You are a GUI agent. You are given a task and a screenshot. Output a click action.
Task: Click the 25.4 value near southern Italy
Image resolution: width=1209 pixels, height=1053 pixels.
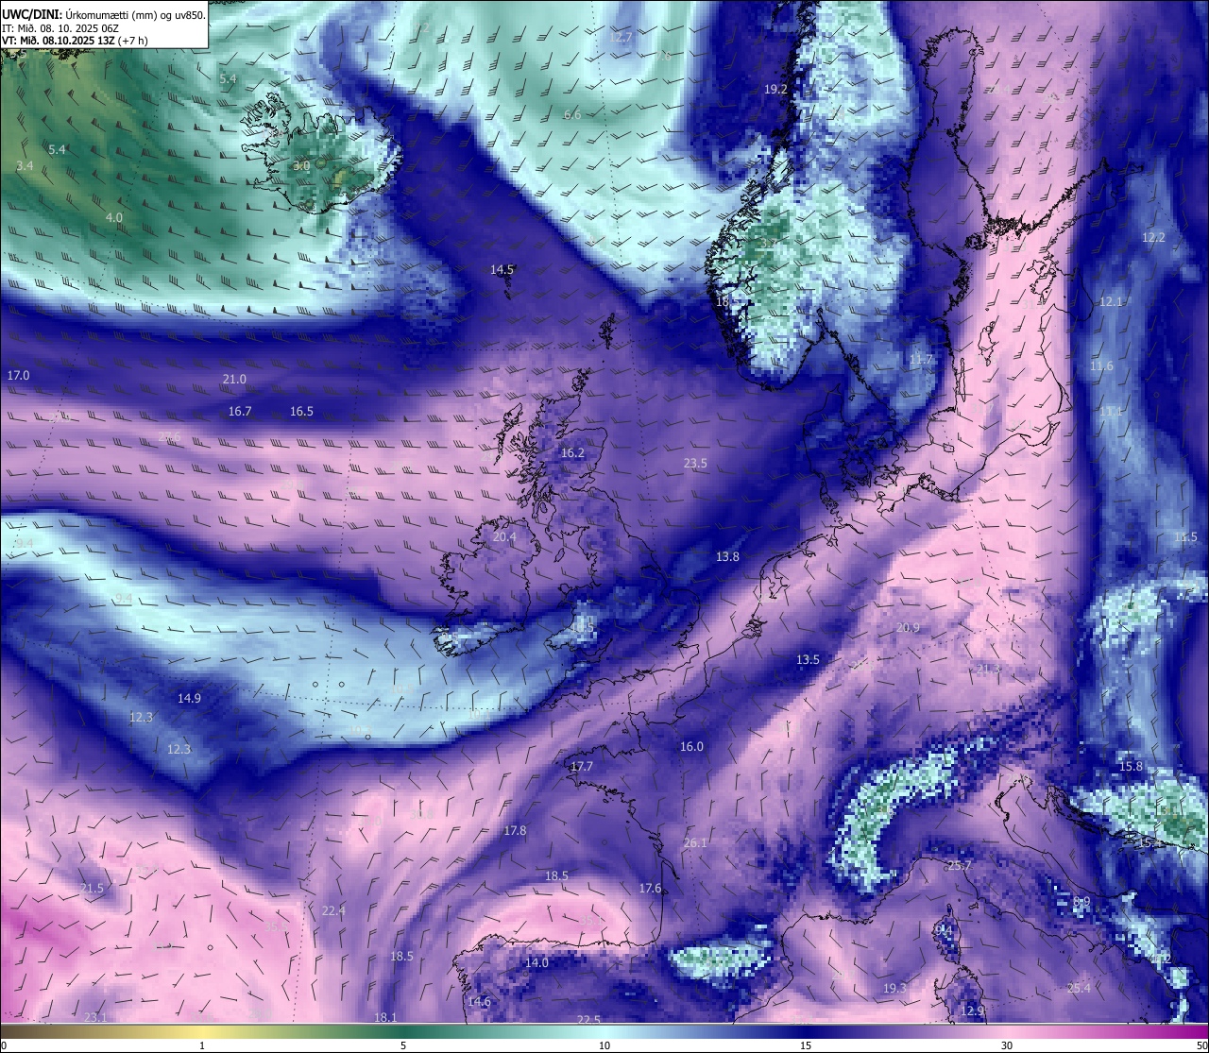click(1079, 988)
